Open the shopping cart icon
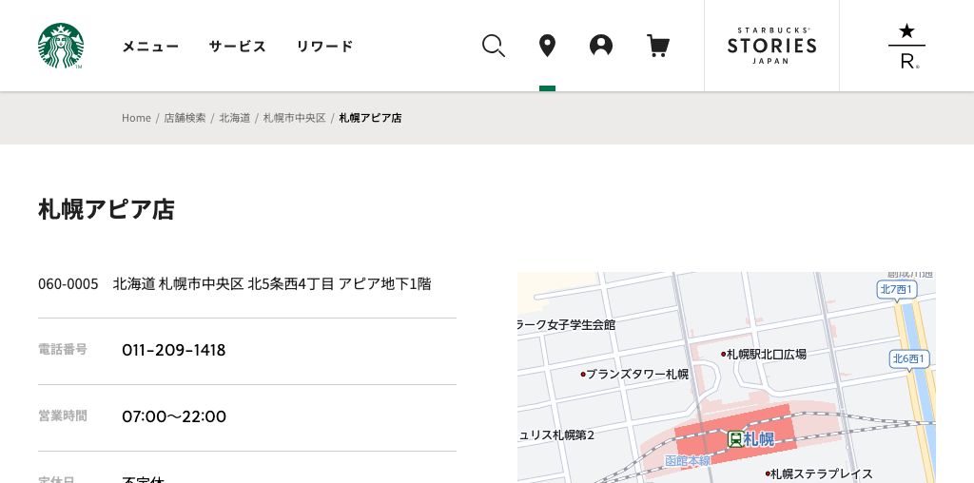Image resolution: width=974 pixels, height=483 pixels. pos(658,46)
